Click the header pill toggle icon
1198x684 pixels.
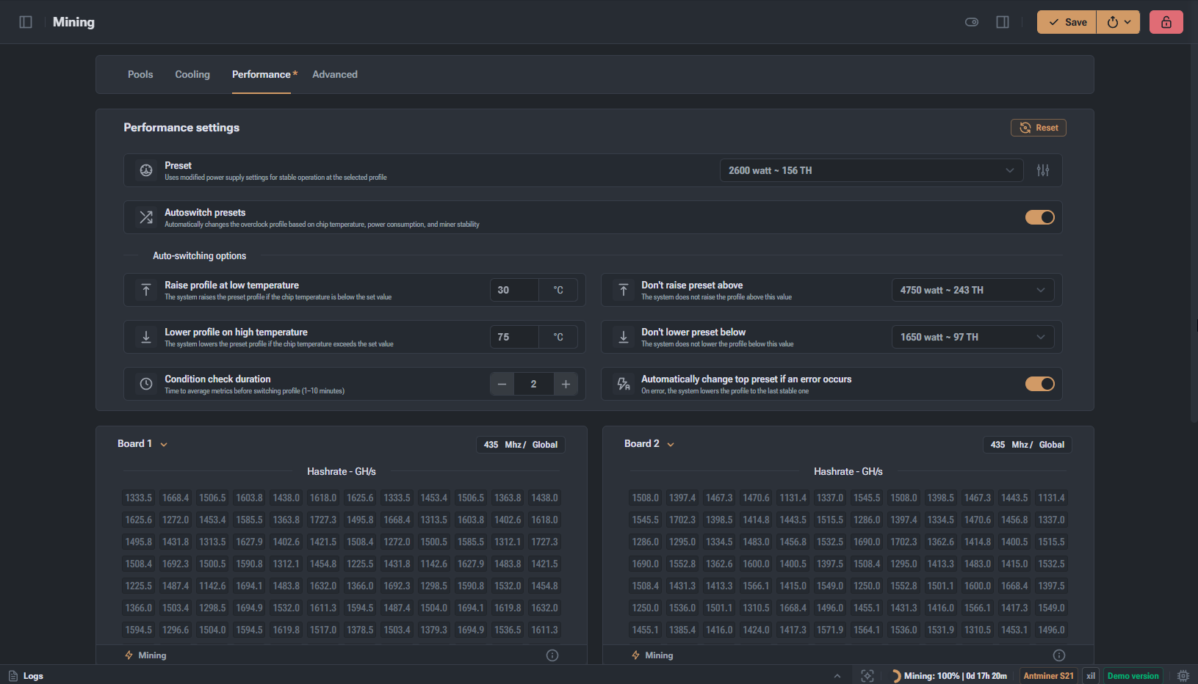coord(972,22)
